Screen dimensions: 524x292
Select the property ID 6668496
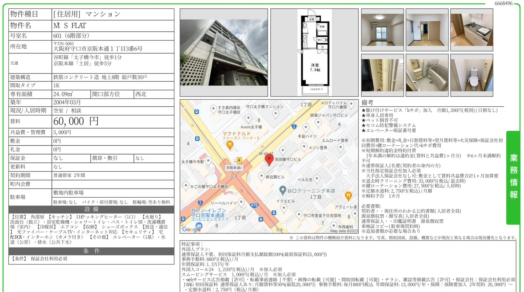503,3
